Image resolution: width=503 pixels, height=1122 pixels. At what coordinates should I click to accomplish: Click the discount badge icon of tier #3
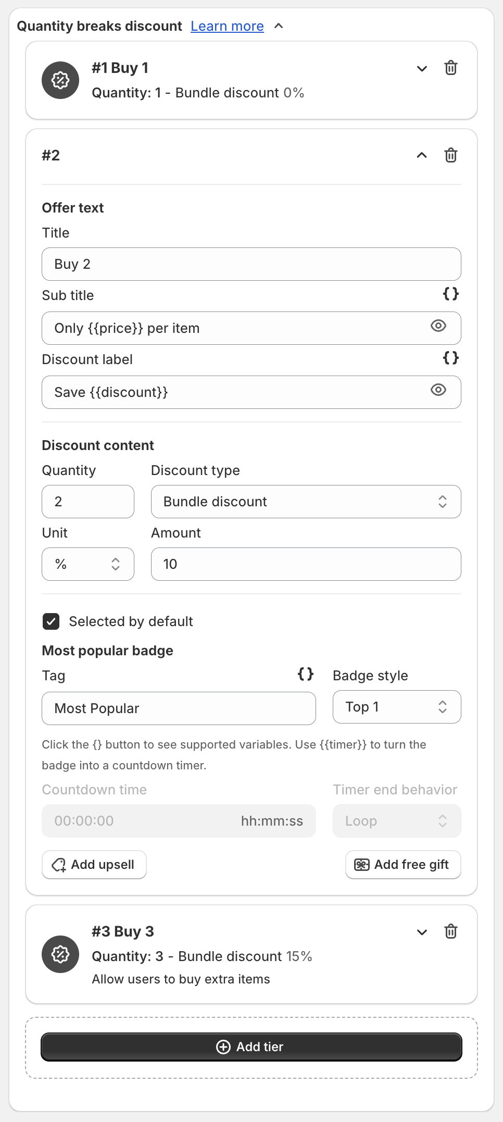tap(60, 954)
